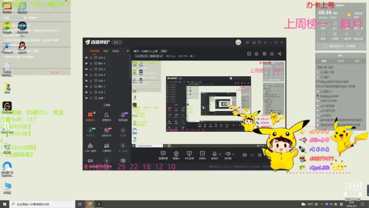Click the 修改 button next to room title
This screenshot has width=369, height=208.
pos(164,51)
